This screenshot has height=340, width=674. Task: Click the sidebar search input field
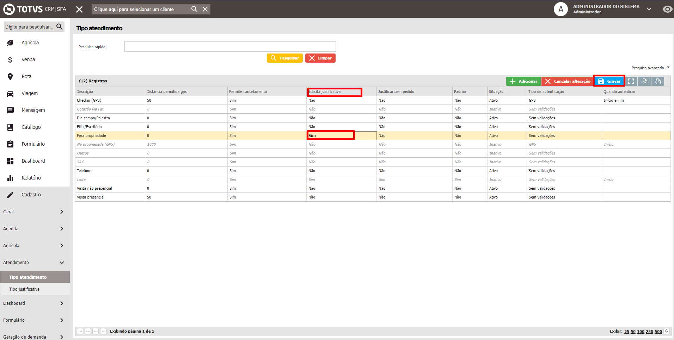[x=30, y=27]
